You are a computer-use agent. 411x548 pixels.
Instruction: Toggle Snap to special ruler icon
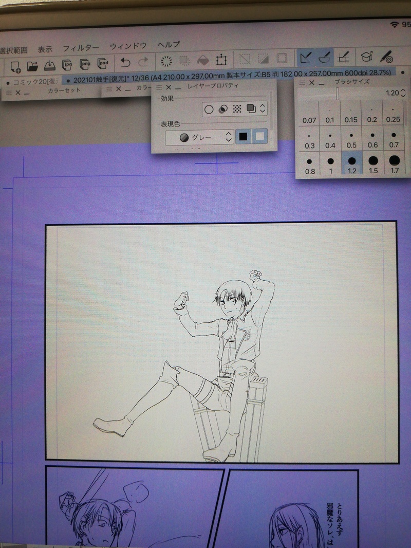click(324, 57)
